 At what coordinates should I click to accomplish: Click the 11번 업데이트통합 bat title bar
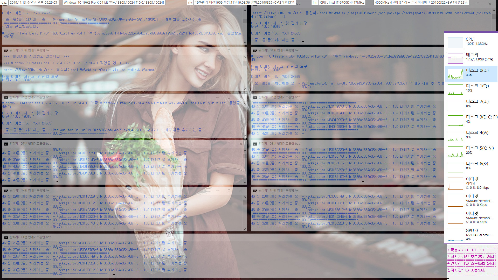point(223,237)
